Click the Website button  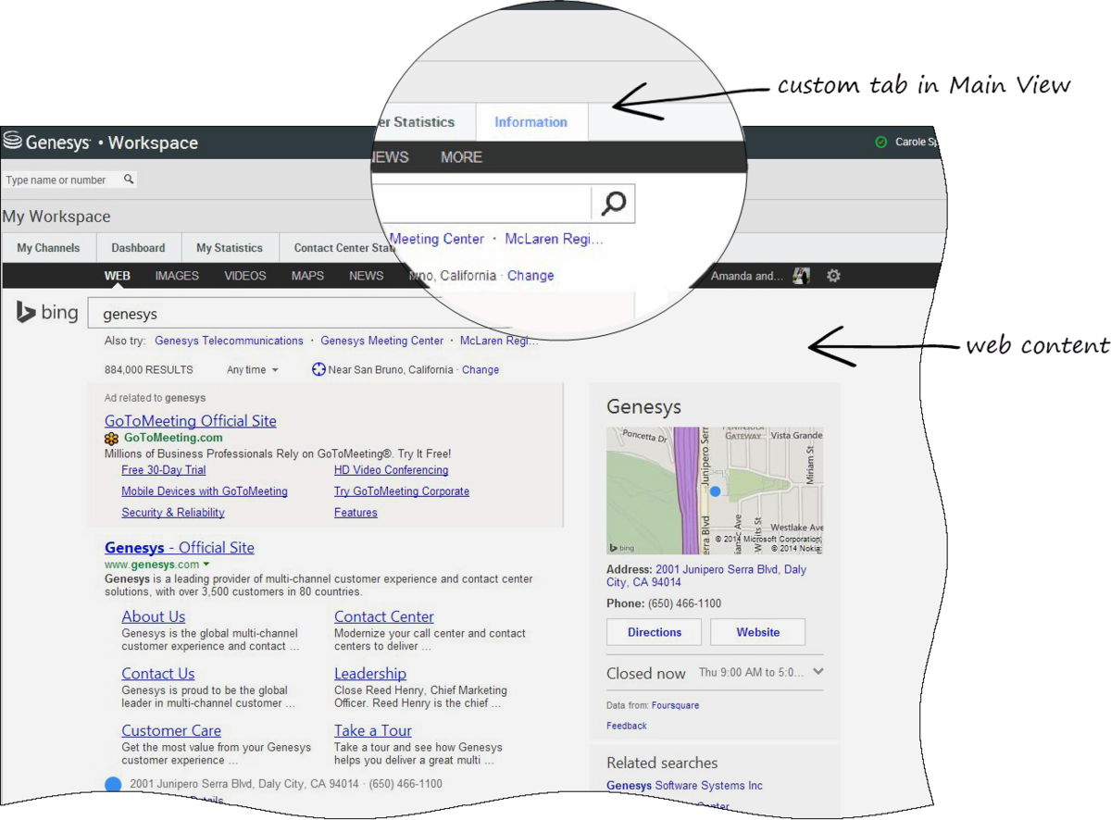pyautogui.click(x=758, y=632)
